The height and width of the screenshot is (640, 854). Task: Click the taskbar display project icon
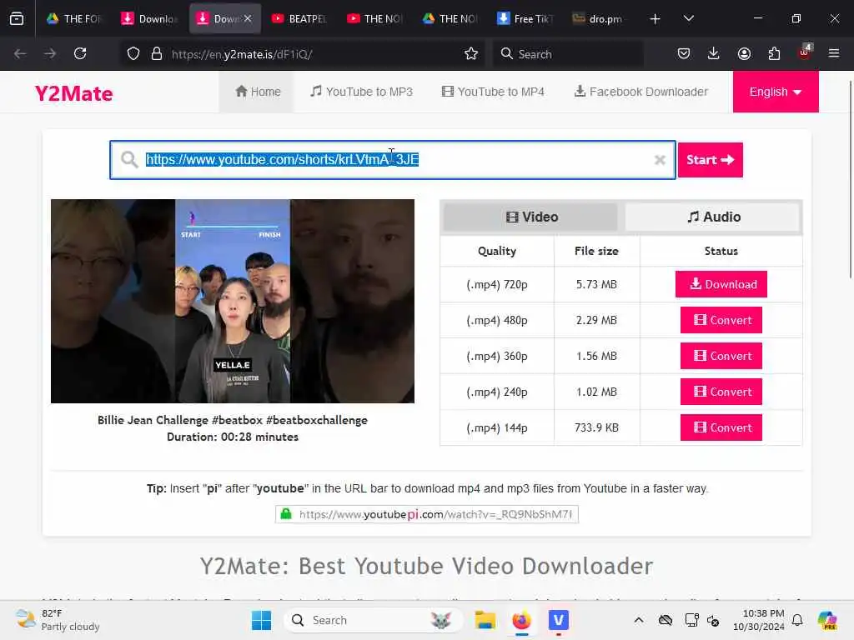691,620
